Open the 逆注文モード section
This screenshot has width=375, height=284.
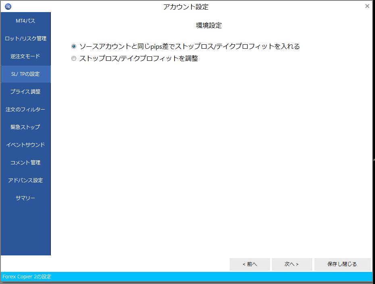coord(25,56)
